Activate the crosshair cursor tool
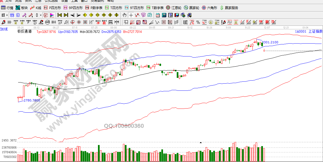Viewport: 323px width, 162px height. click(131, 15)
